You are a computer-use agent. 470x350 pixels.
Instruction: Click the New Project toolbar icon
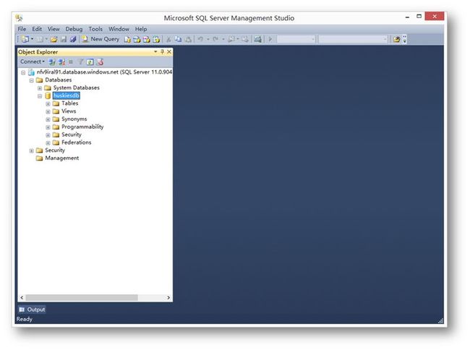[x=25, y=39]
